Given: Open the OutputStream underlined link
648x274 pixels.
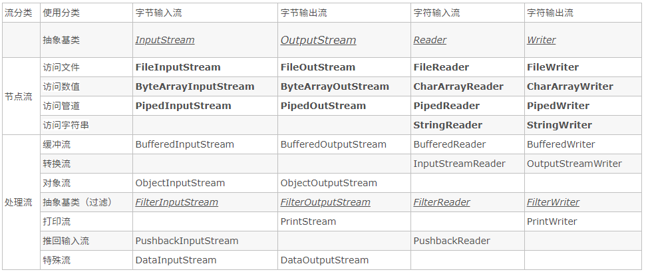Looking at the screenshot, I should point(318,40).
